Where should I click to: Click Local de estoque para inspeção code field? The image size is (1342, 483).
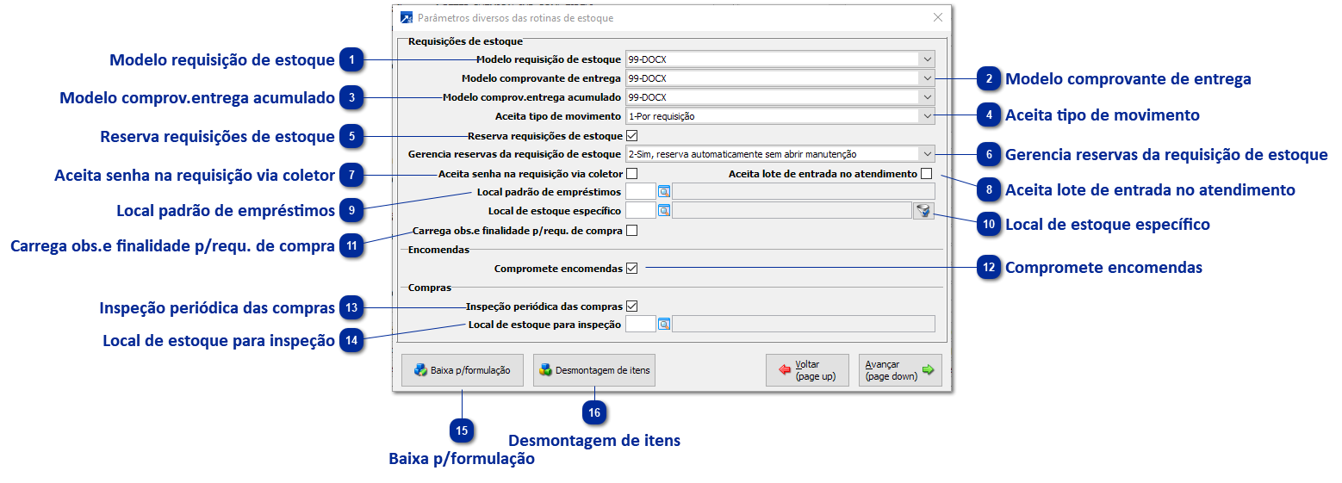(641, 324)
